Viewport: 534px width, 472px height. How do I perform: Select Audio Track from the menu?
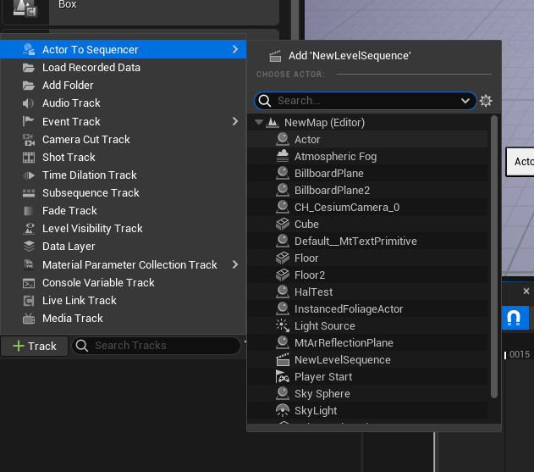click(71, 103)
